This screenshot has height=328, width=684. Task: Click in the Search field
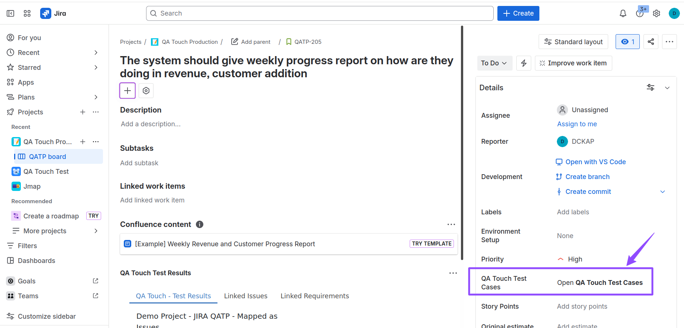pos(320,13)
